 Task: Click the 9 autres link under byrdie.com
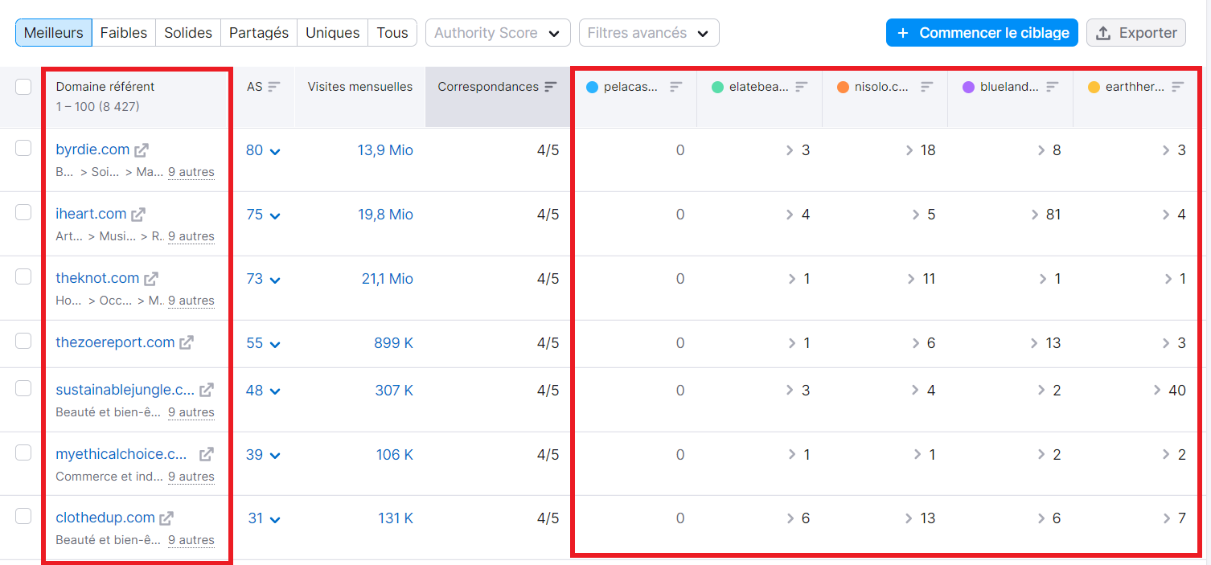click(191, 172)
